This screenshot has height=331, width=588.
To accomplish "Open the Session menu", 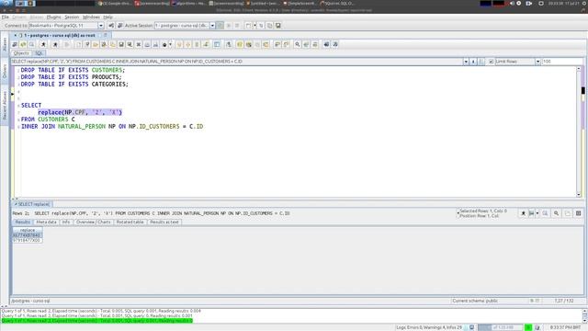I will [x=72, y=17].
